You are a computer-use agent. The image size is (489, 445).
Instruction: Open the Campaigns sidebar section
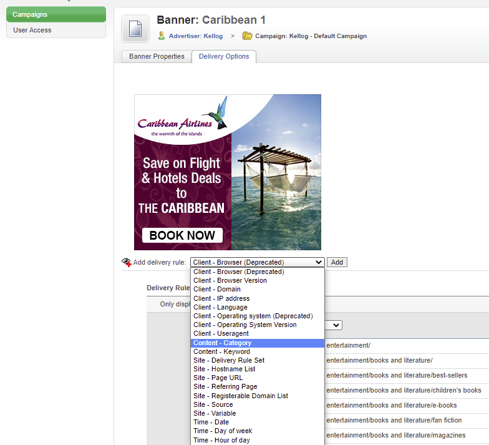tap(56, 14)
